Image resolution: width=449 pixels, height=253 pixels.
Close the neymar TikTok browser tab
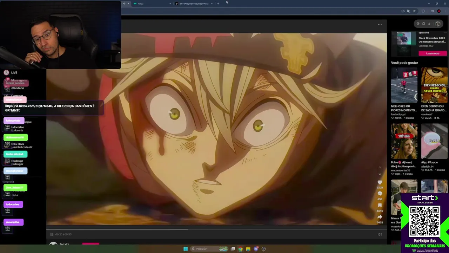click(x=212, y=4)
